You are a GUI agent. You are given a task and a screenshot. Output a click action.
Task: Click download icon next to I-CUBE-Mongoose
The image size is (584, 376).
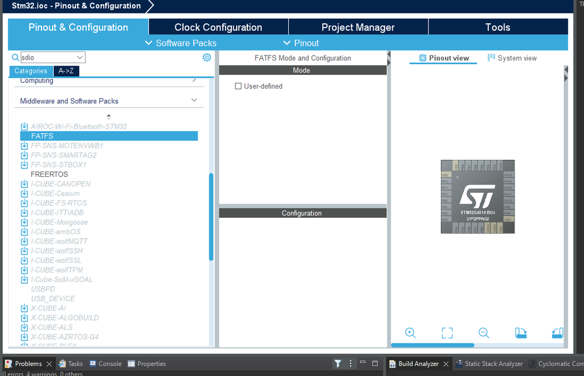pyautogui.click(x=24, y=222)
